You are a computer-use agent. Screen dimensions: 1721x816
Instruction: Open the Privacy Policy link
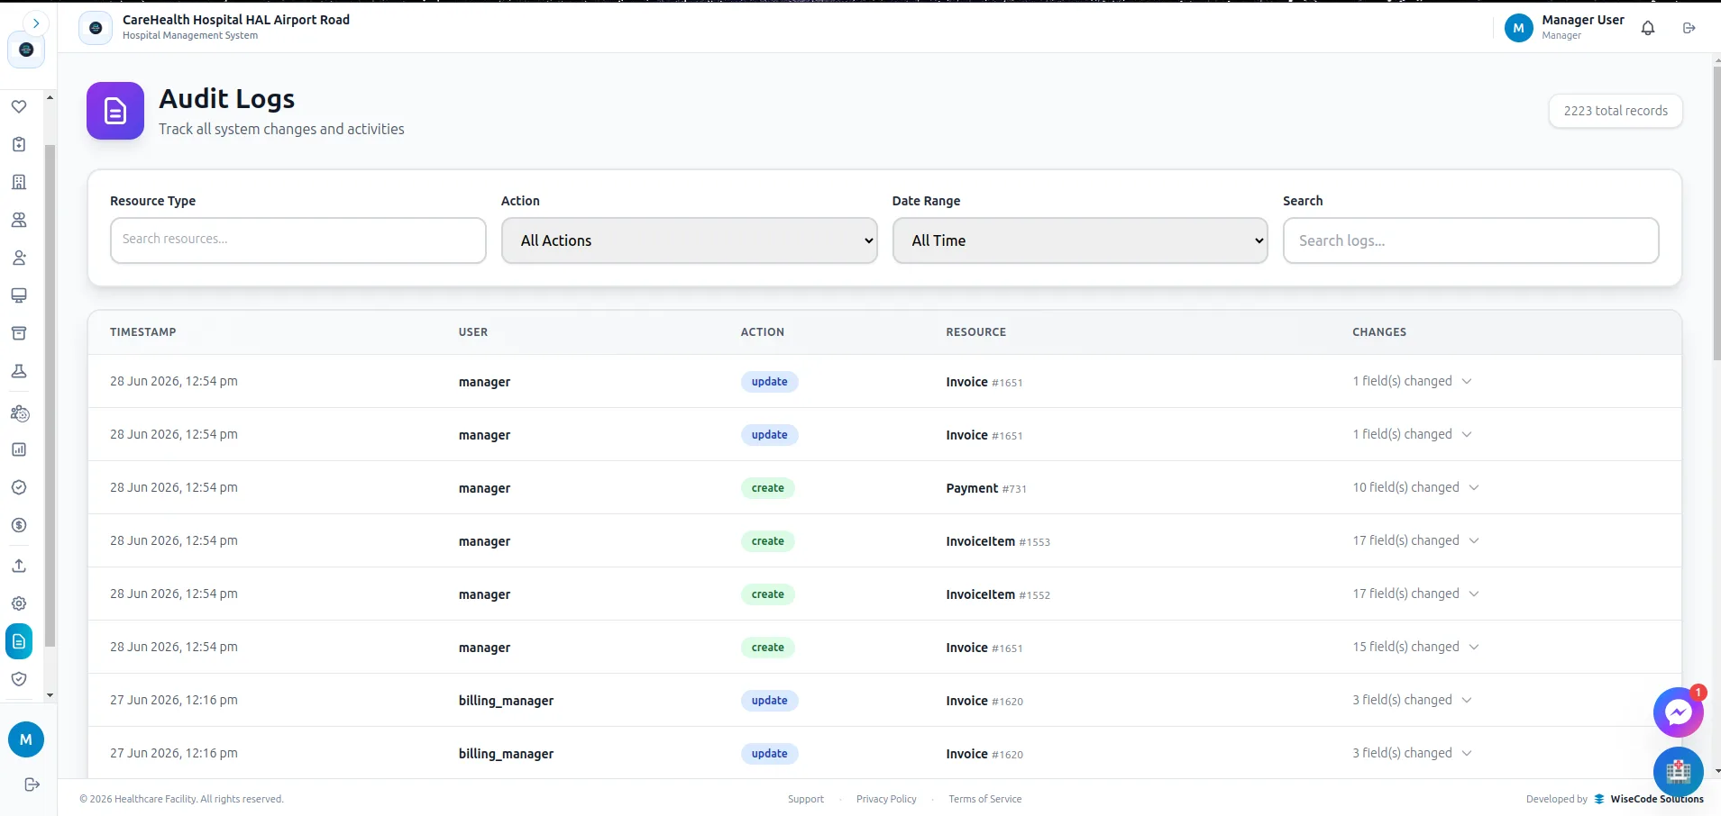(x=886, y=799)
